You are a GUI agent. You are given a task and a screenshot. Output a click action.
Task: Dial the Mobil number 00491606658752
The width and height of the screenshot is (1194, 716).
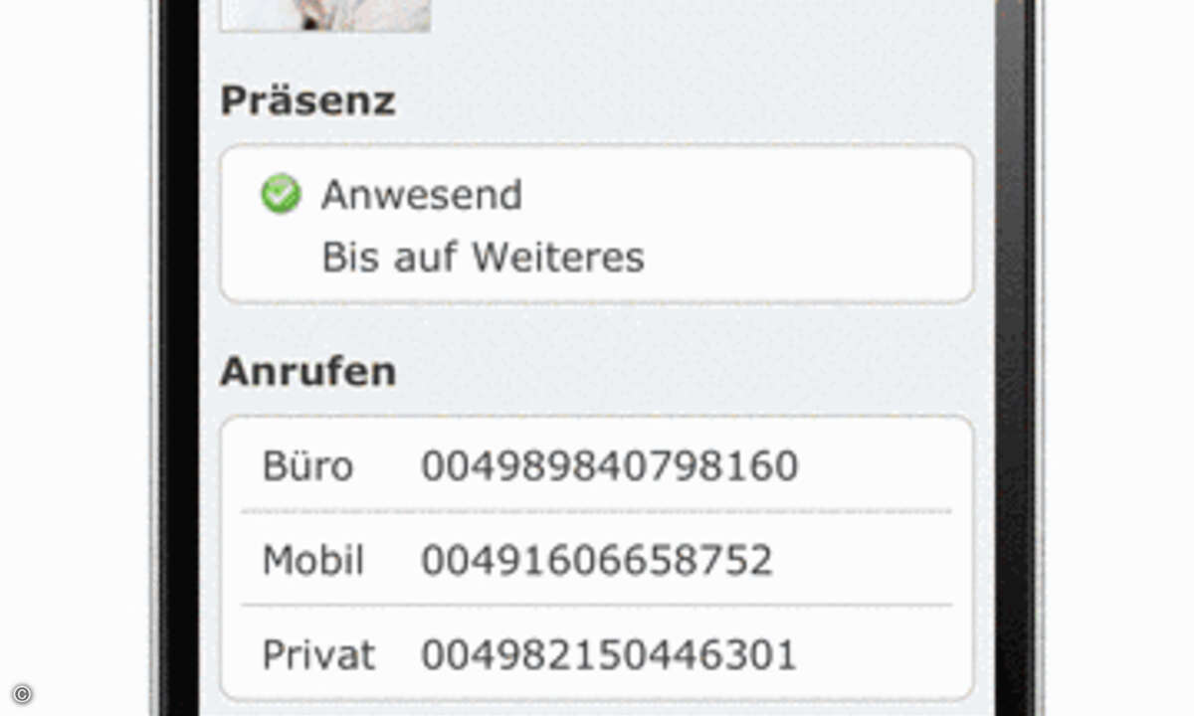(596, 560)
